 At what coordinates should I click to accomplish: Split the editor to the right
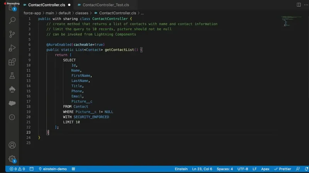[x=299, y=5]
